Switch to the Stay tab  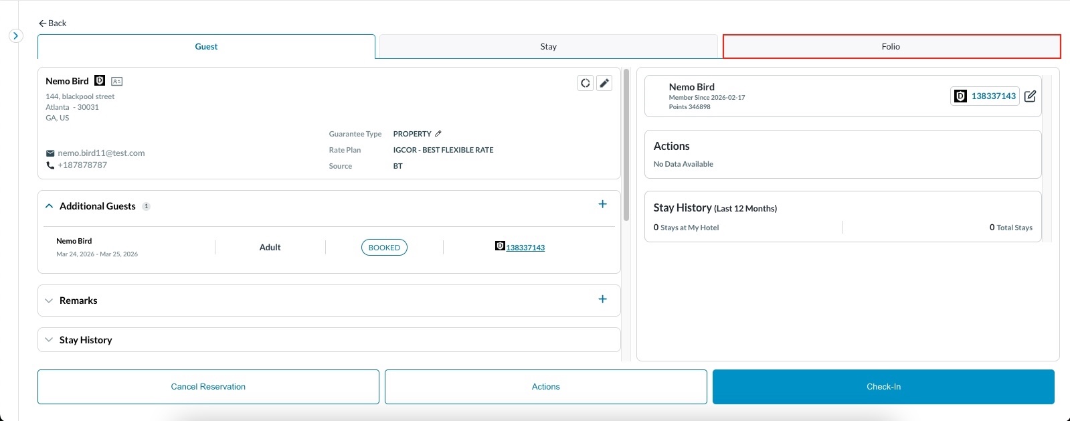tap(548, 47)
